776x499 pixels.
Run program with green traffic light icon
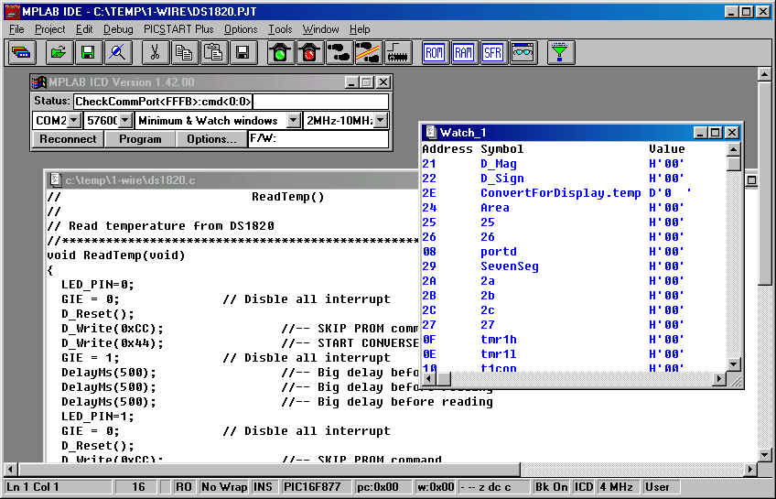[281, 52]
